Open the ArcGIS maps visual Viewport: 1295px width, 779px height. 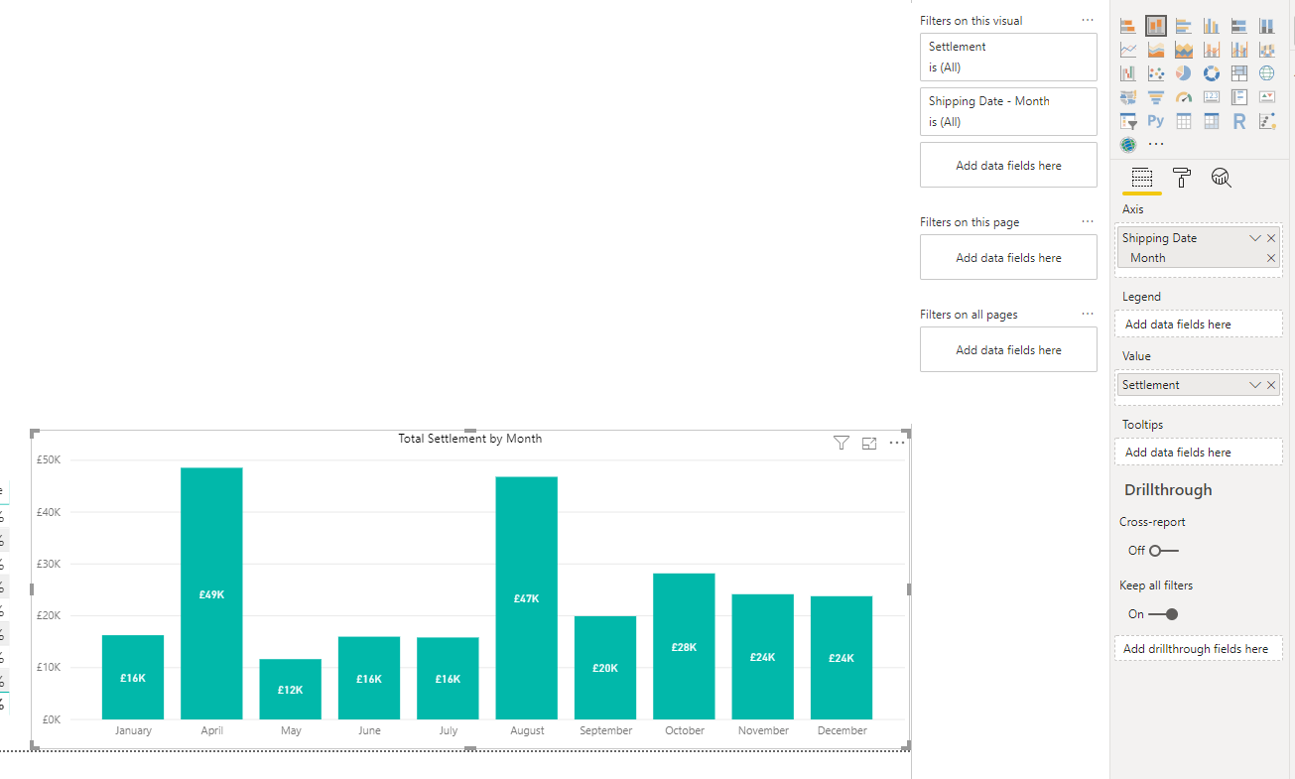point(1128,145)
